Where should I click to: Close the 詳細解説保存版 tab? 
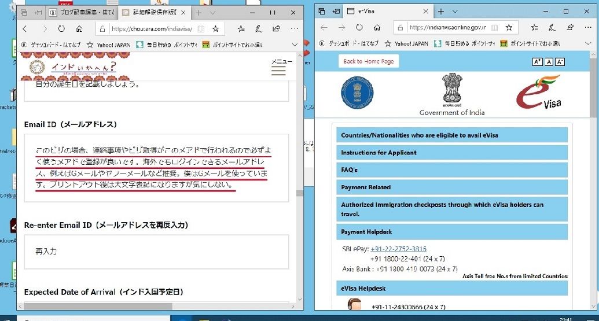pyautogui.click(x=183, y=13)
